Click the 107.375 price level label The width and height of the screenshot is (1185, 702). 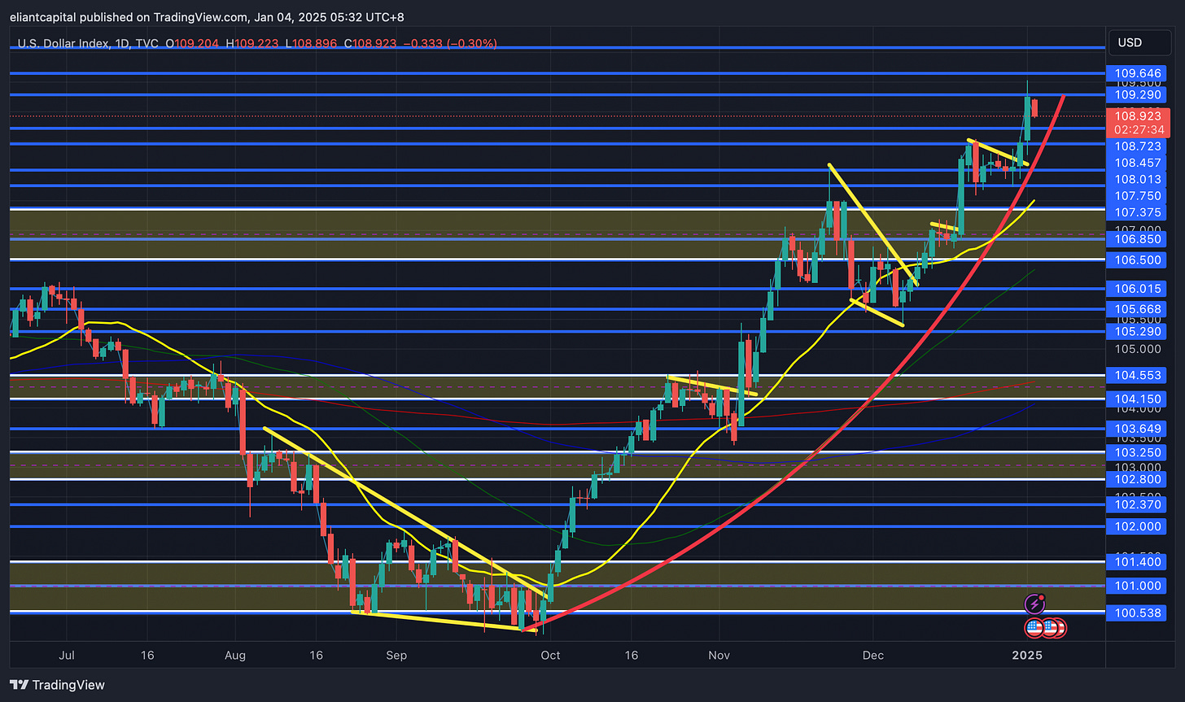click(x=1137, y=213)
